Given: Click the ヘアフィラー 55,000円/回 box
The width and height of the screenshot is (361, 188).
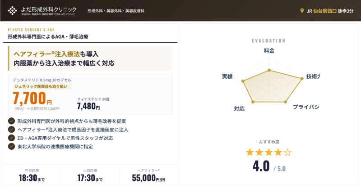Looking at the screenshot, I should [148, 176].
